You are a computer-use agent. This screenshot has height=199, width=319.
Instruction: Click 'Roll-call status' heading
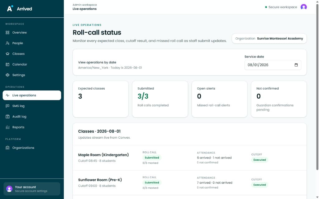[97, 32]
